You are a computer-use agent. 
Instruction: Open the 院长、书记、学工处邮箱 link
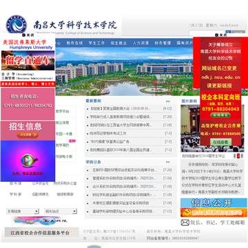218,223
